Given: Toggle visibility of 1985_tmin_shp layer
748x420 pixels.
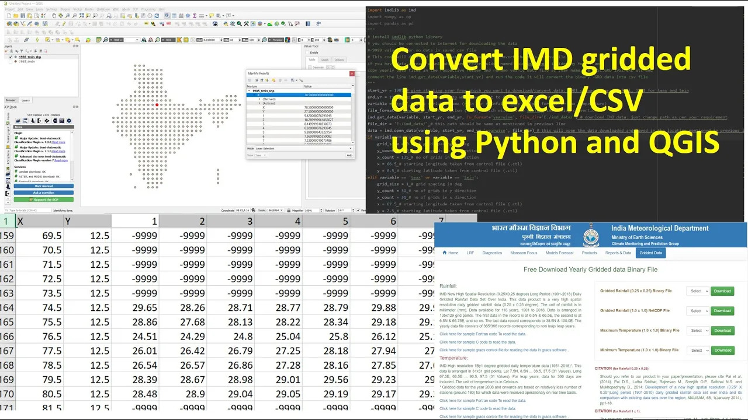Looking at the screenshot, I should (11, 57).
